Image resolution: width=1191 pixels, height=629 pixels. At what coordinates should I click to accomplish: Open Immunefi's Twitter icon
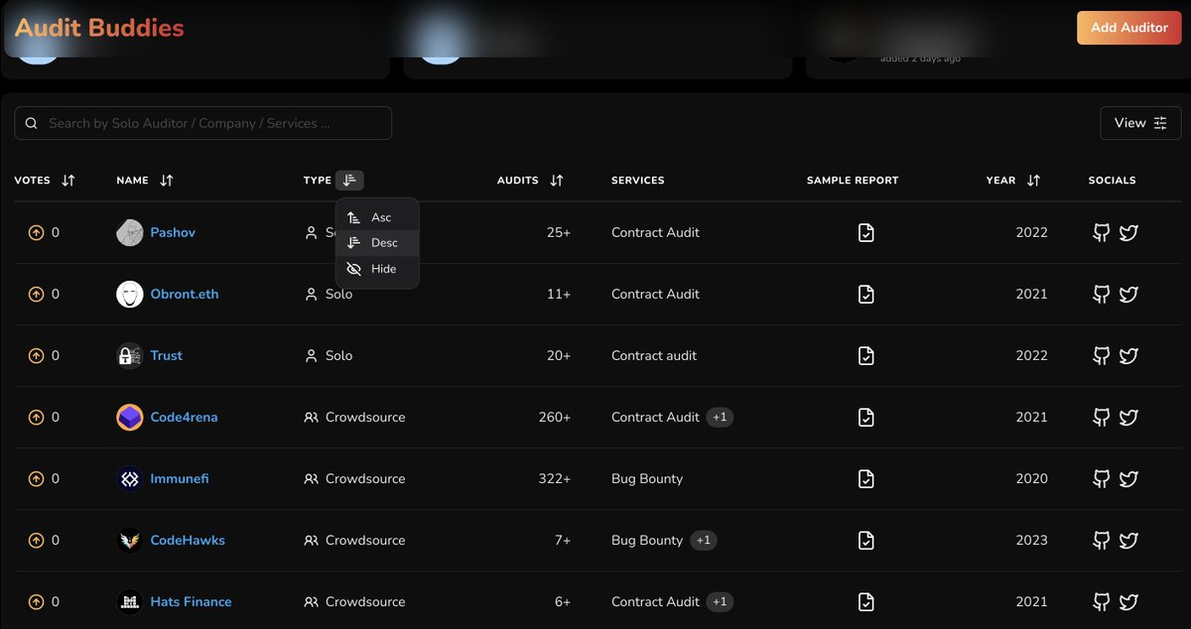(1128, 479)
